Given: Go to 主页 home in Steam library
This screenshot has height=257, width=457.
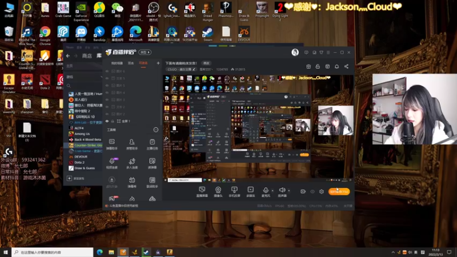Looking at the screenshot, I should click(70, 66).
